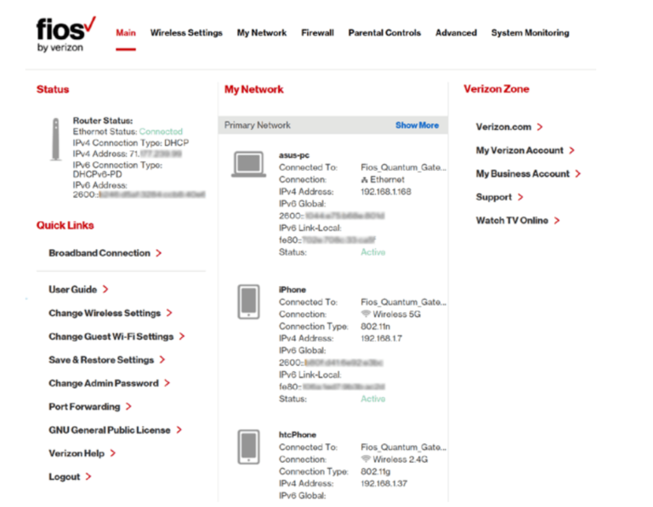Click the DHCPv6-PD connection type text
Viewport: 653px width, 507px height.
[97, 174]
